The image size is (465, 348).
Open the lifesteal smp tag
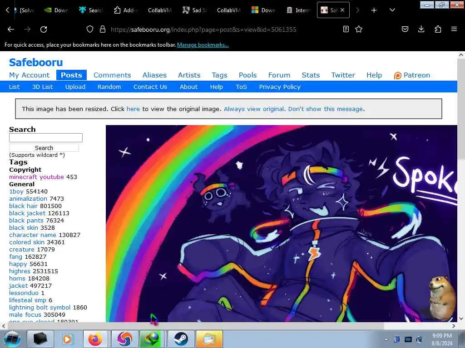28,300
